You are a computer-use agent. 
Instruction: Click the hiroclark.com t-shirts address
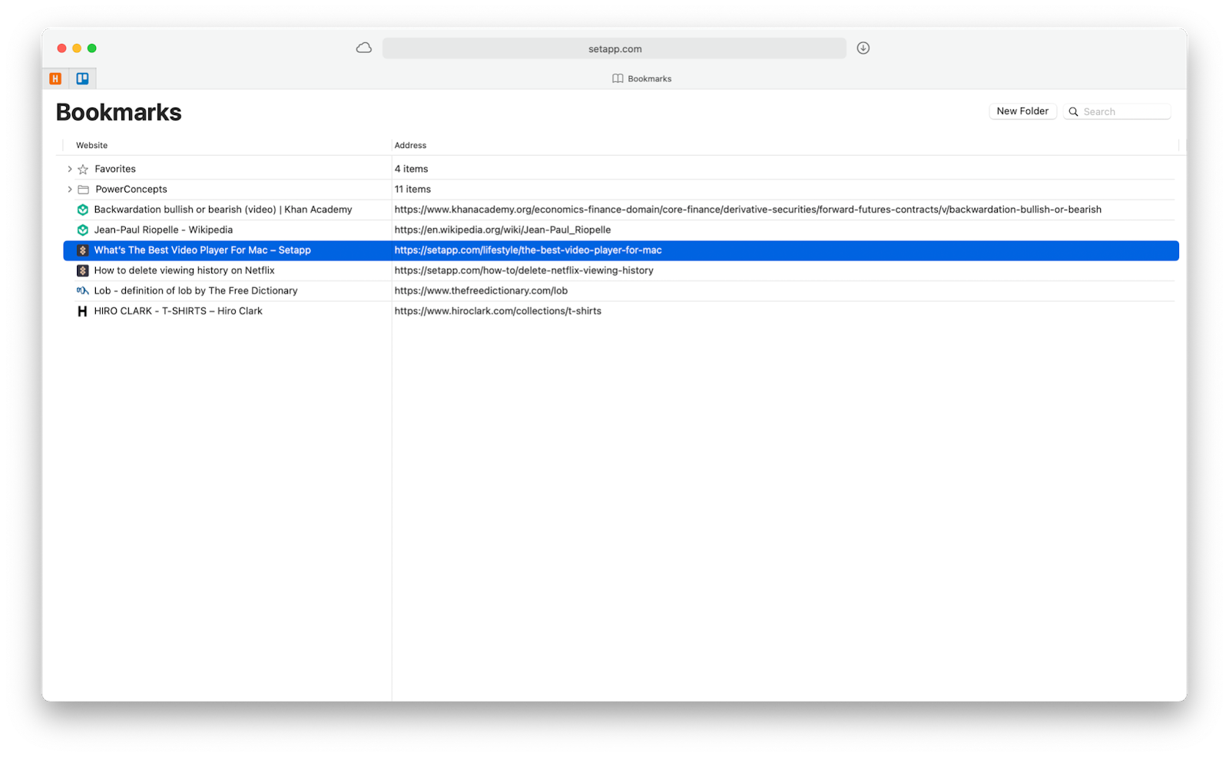coord(498,312)
